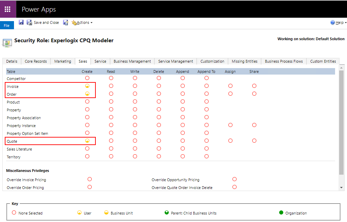Image resolution: width=347 pixels, height=222 pixels.
Task: Set Property Instance Append To privilege
Action: pos(207,125)
